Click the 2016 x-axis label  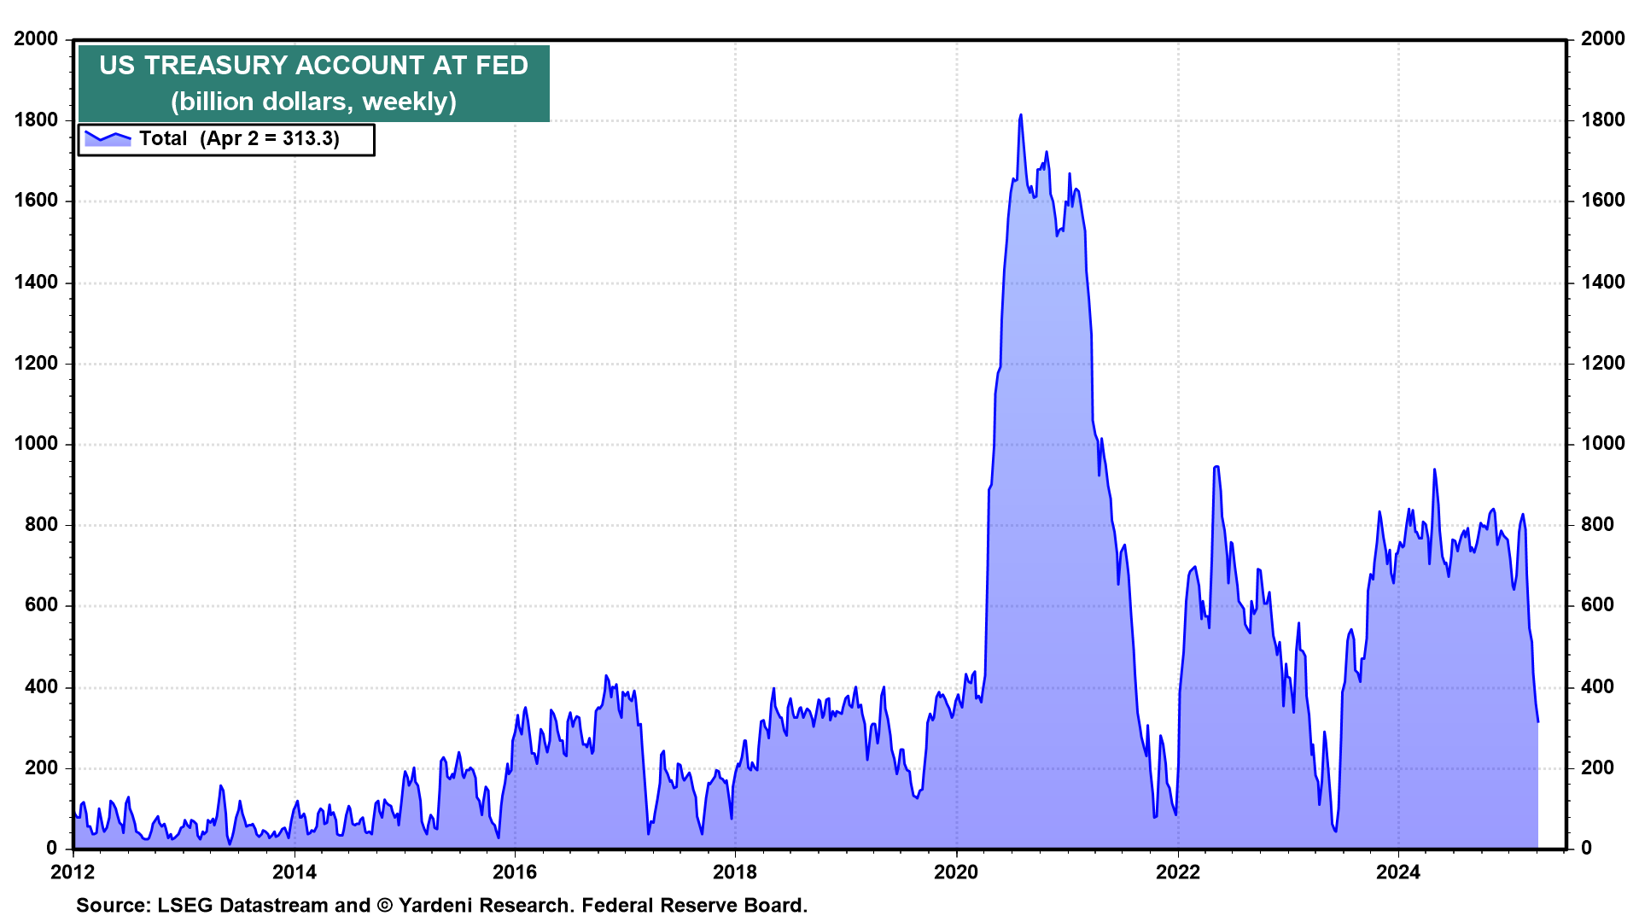point(515,872)
